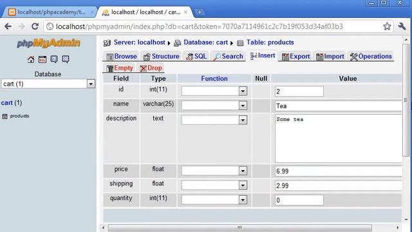This screenshot has height=232, width=412.
Task: Open function dropdown for price field
Action: [214, 171]
